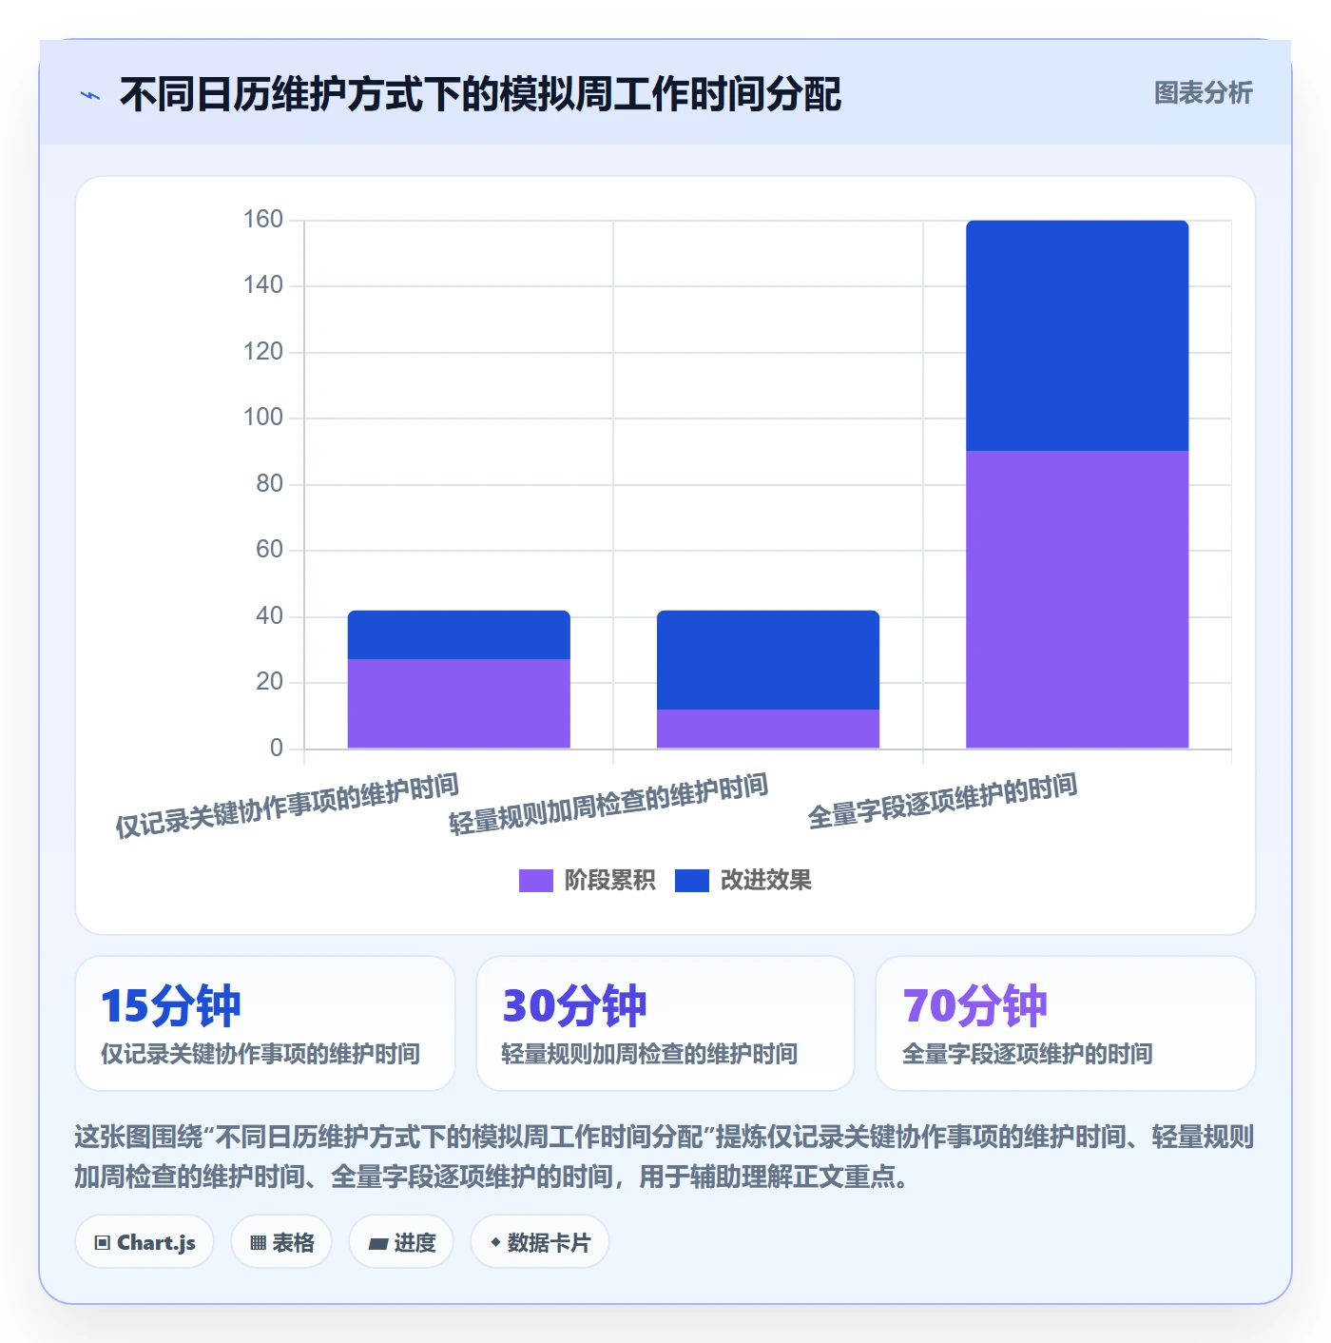Toggle the blue 改进效果 legend swatch

tap(692, 881)
